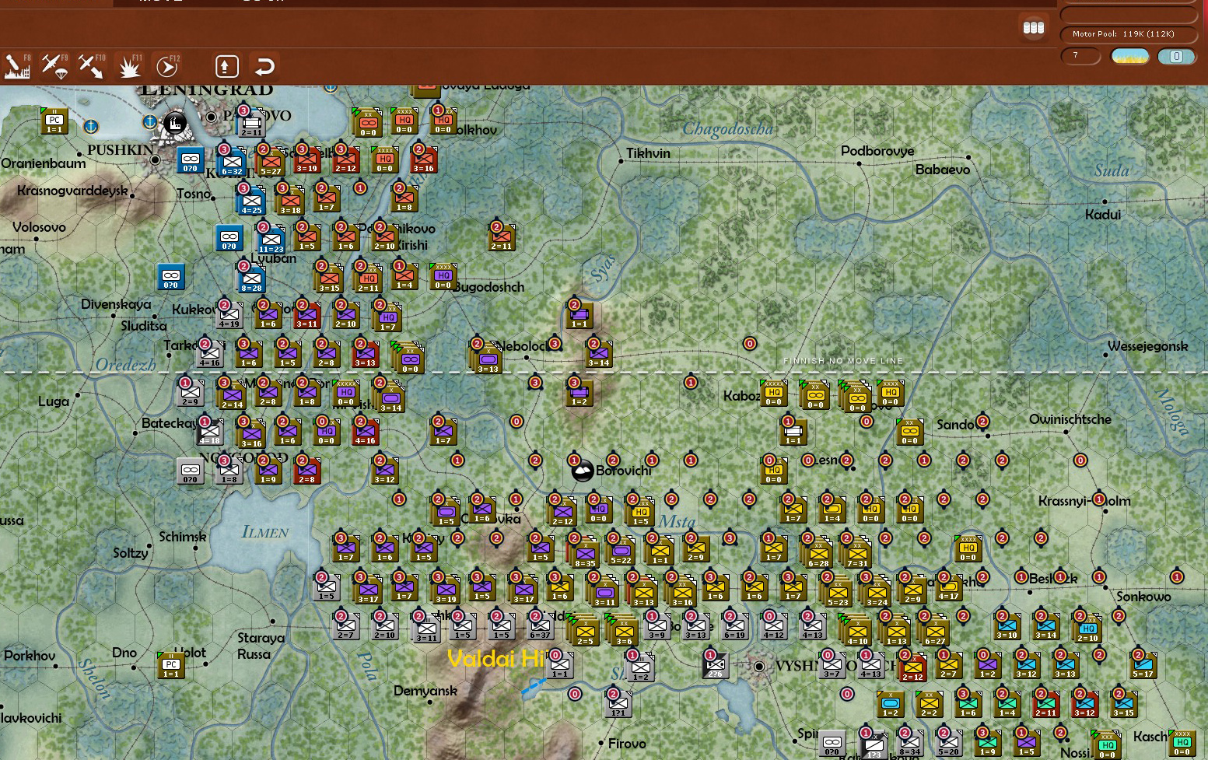The height and width of the screenshot is (760, 1208).
Task: Select the yellow 7=31 unit
Action: (856, 552)
